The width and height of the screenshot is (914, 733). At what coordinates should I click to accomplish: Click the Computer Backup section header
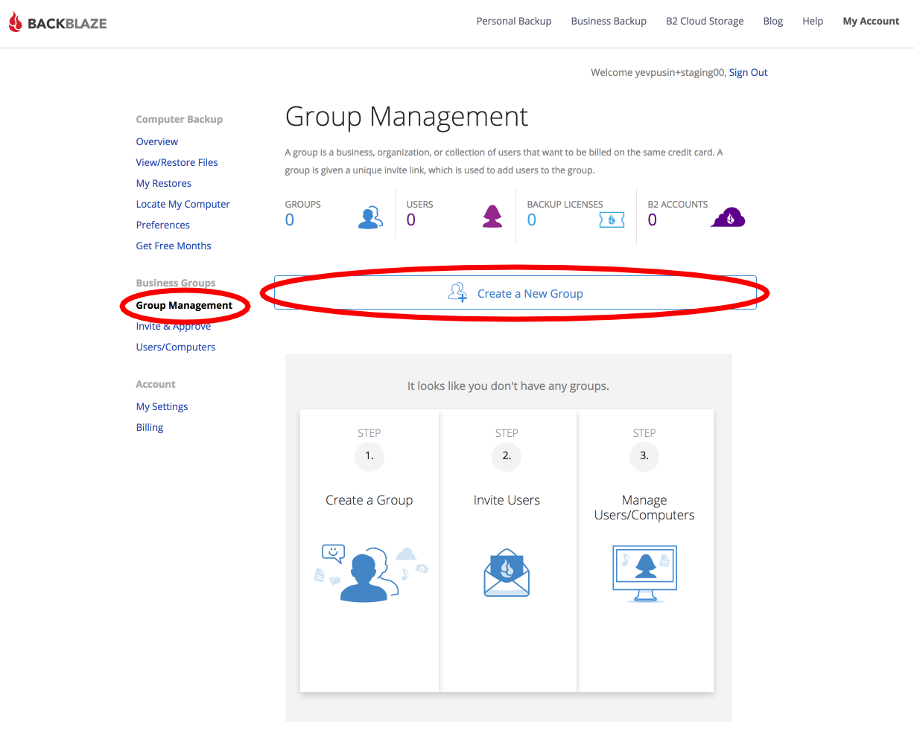coord(180,119)
